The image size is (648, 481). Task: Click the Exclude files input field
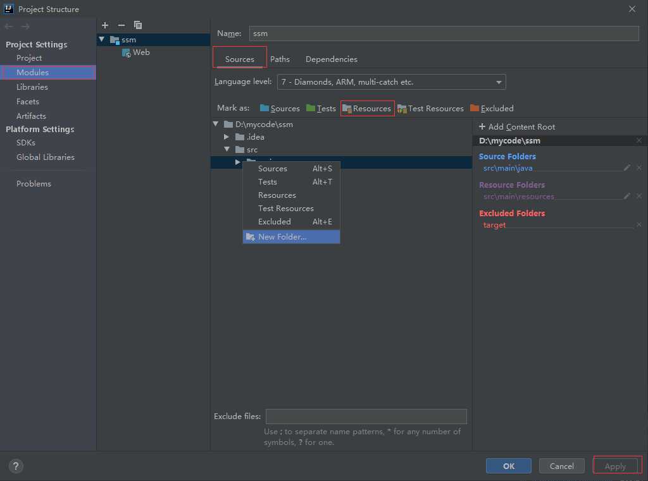[x=366, y=416]
